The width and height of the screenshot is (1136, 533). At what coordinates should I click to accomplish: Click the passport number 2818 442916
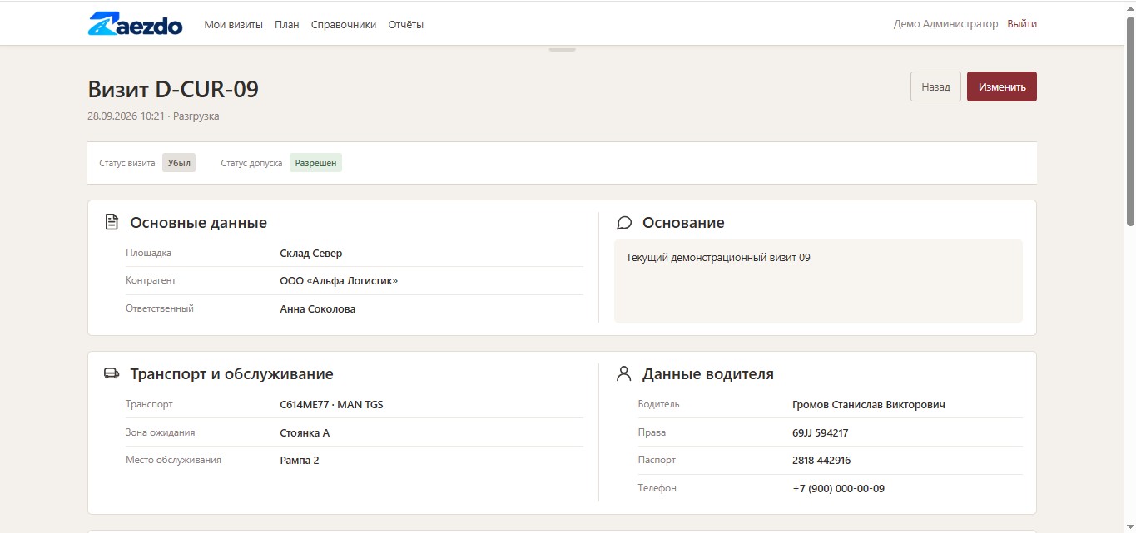tap(821, 461)
